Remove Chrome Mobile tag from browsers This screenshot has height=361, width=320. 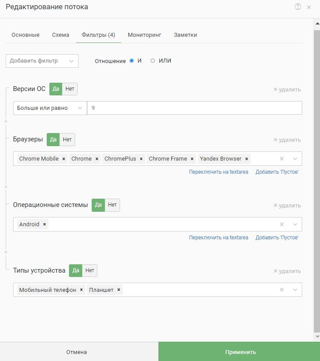pos(64,159)
